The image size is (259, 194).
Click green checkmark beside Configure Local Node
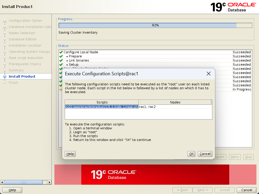pyautogui.click(x=61, y=52)
